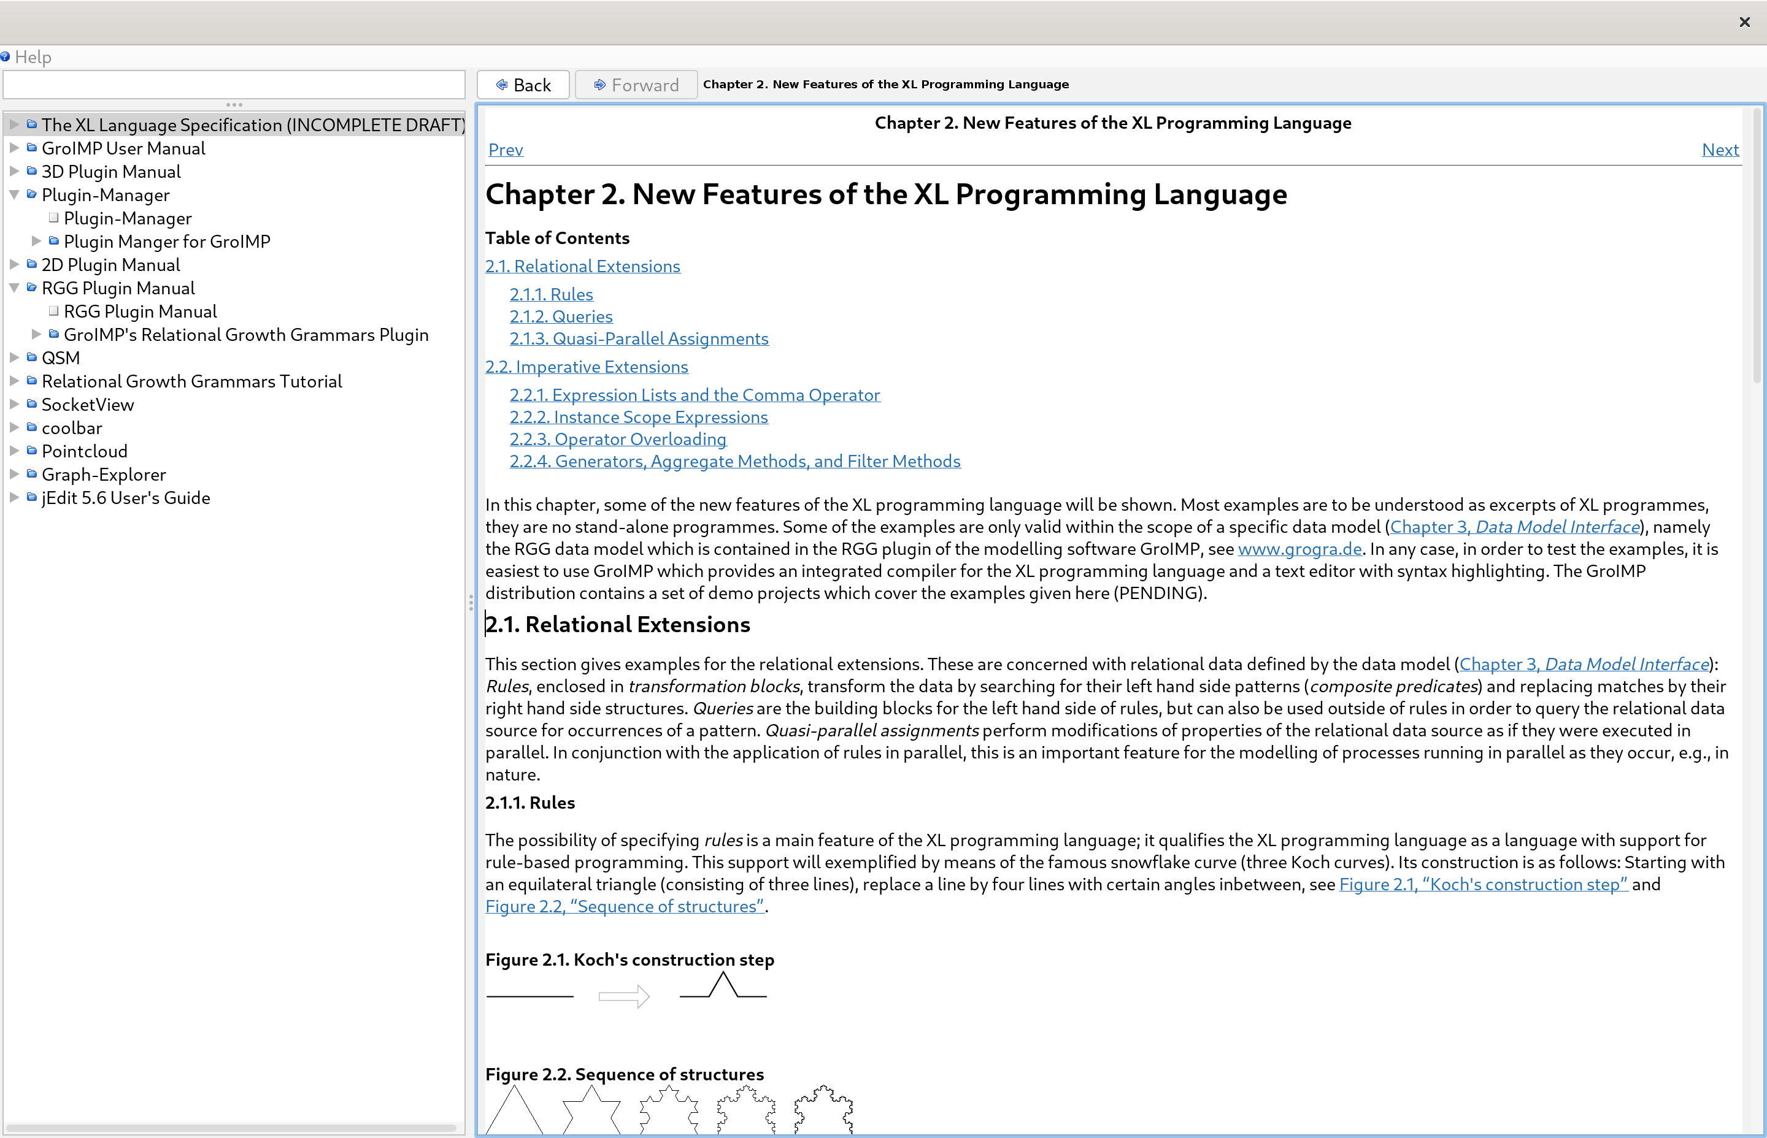Click the book icon beside 3D Plugin Manual
The height and width of the screenshot is (1138, 1767).
coord(31,172)
